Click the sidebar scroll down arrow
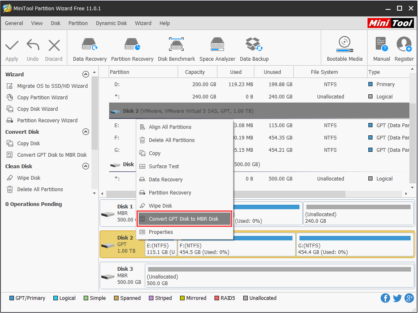Screen dimensions: 418x313 tap(94, 193)
